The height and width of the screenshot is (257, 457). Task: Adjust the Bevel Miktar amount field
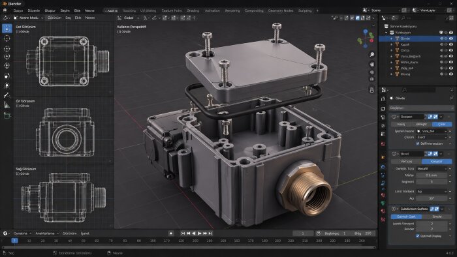click(432, 175)
